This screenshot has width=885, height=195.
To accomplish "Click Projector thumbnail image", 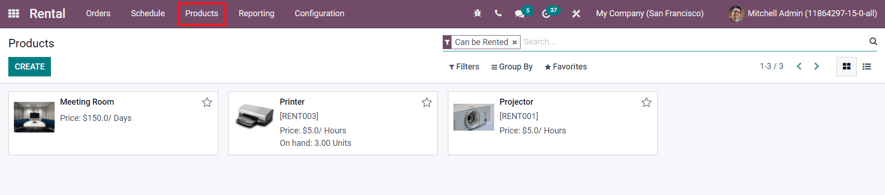I will (x=474, y=117).
